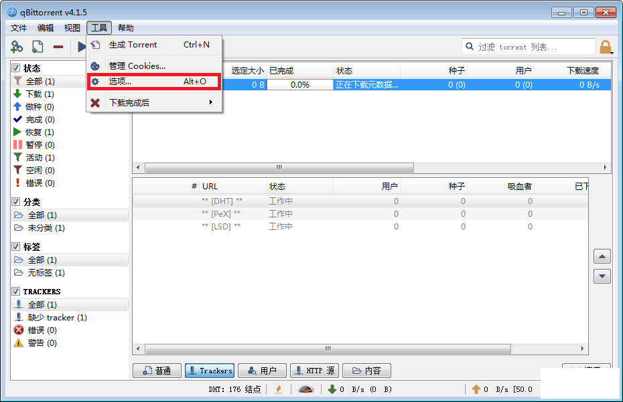The width and height of the screenshot is (623, 402).
Task: Click the flame connection status icon
Action: pyautogui.click(x=279, y=389)
